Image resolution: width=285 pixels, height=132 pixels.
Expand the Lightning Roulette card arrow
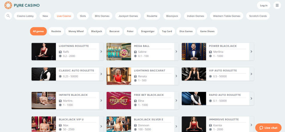(101, 51)
